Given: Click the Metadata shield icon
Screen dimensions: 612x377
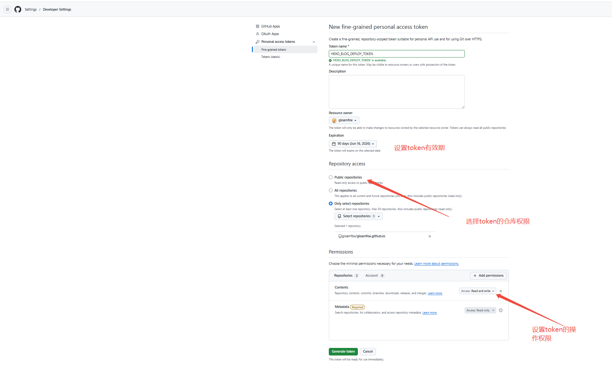Looking at the screenshot, I should [x=501, y=310].
